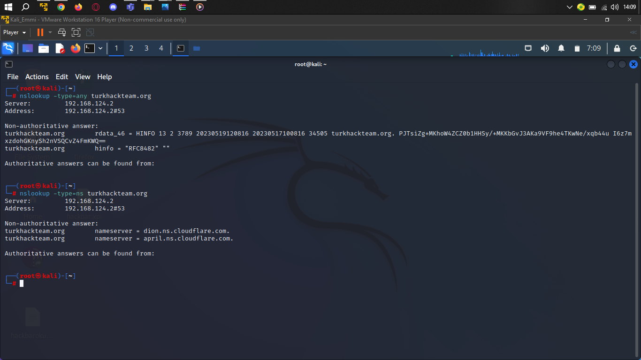This screenshot has height=360, width=641.
Task: Open the terminal Edit menu
Action: pos(62,77)
